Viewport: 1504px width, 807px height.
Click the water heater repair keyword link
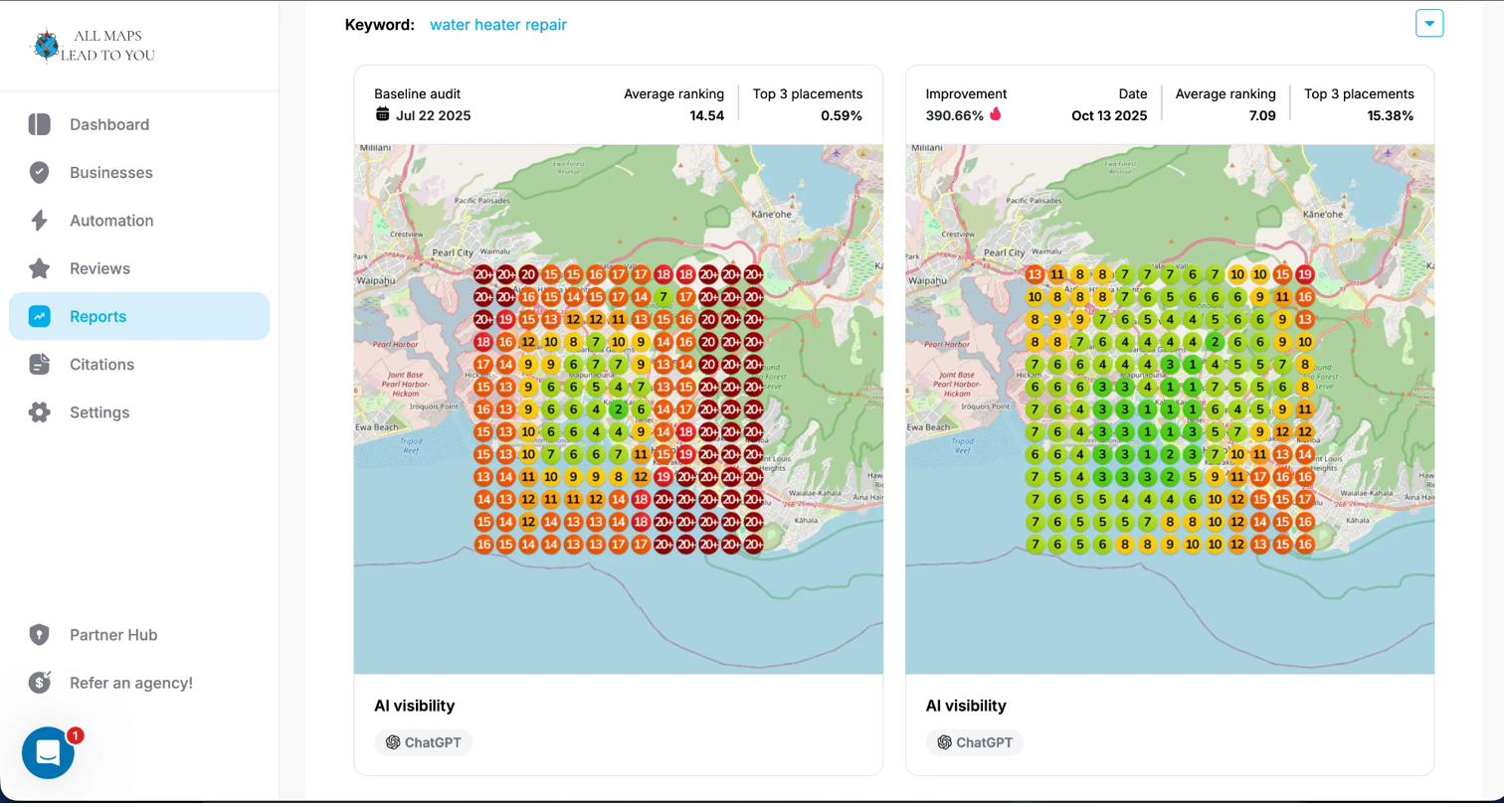(x=497, y=25)
